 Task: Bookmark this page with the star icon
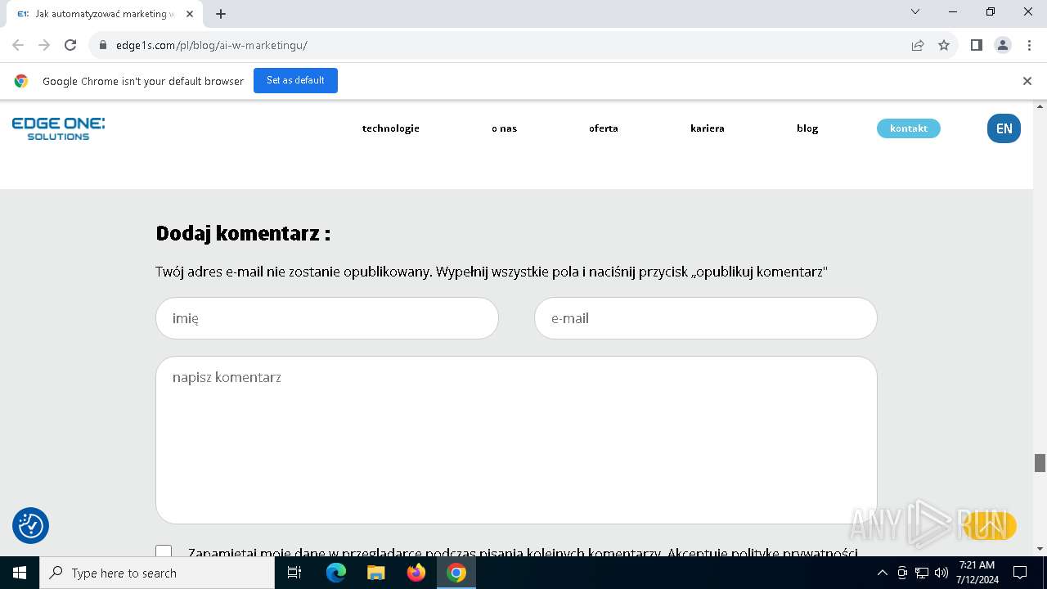tap(944, 45)
